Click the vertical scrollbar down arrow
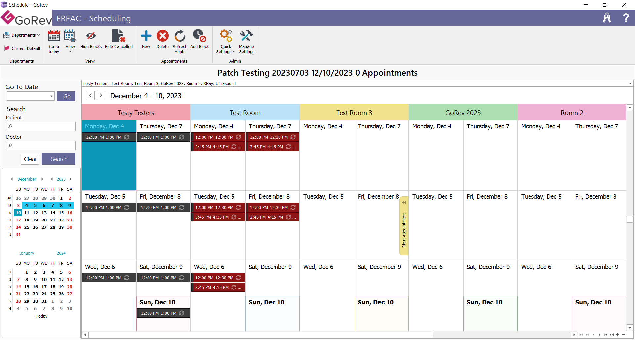 (630, 328)
